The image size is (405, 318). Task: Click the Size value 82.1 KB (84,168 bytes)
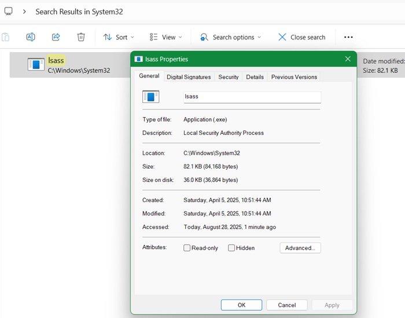click(x=211, y=166)
